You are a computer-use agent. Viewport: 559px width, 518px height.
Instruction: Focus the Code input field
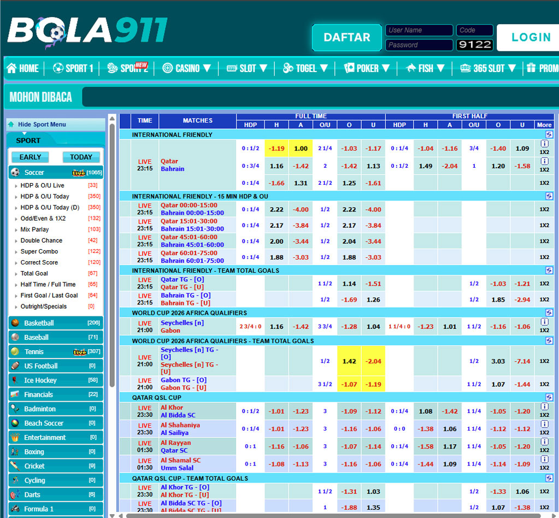474,30
